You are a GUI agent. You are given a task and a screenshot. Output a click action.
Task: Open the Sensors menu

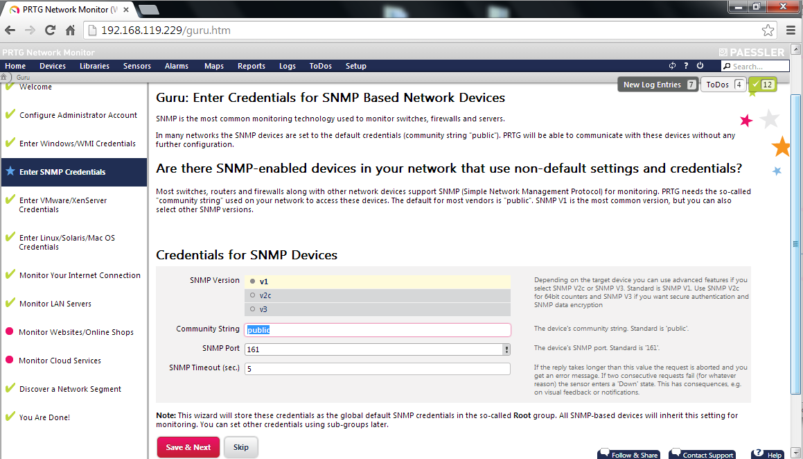[x=136, y=66]
